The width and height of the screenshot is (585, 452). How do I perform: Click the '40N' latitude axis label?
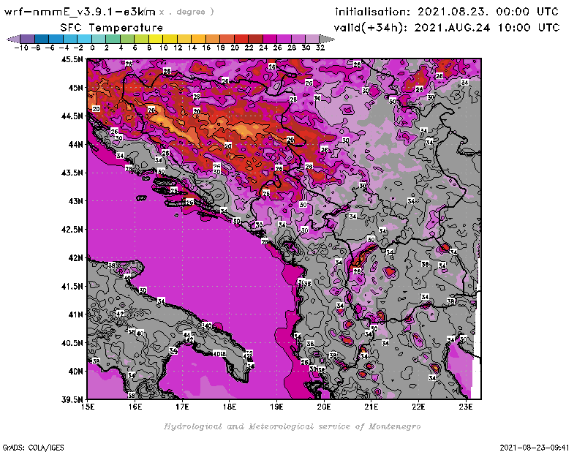pyautogui.click(x=76, y=372)
